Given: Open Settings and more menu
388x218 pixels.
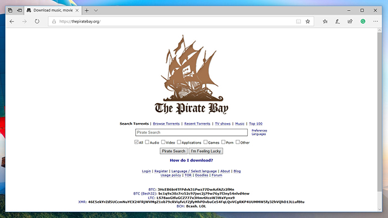Looking at the screenshot, I should coord(376,22).
